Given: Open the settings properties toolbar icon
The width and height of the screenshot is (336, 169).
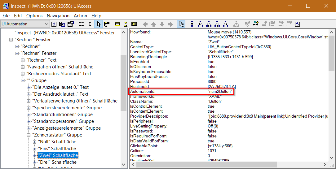Looking at the screenshot, I should click(70, 24).
